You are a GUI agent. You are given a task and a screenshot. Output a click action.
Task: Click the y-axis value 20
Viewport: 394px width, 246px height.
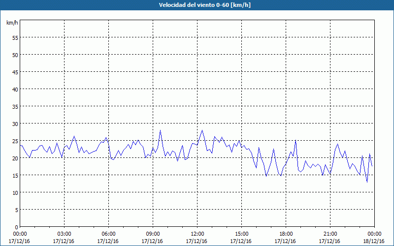(x=15, y=158)
